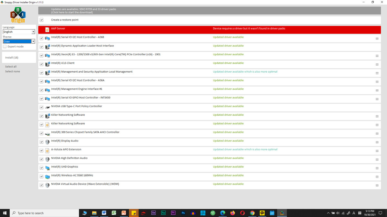Viewport: 387px width, 217px height.
Task: Open the taskbar clock showing 5:13 PM
Action: click(x=370, y=213)
